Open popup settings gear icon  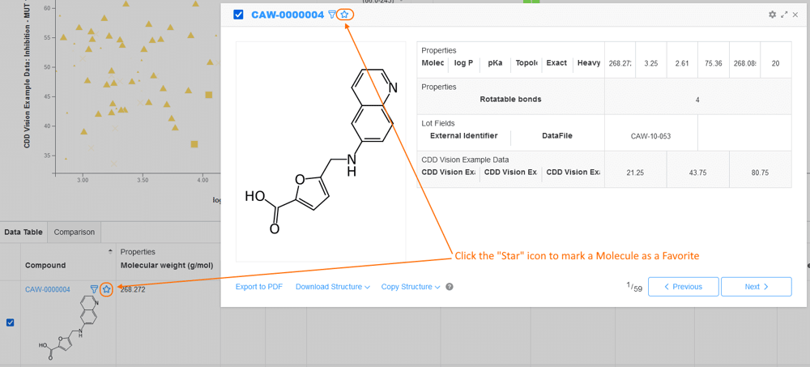pyautogui.click(x=772, y=15)
